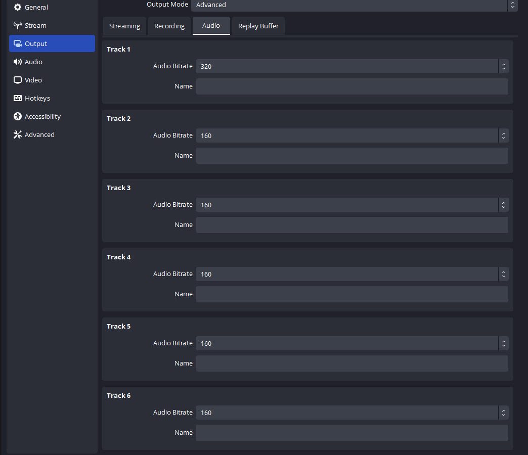Focus the Track 3 Name field

pos(351,225)
